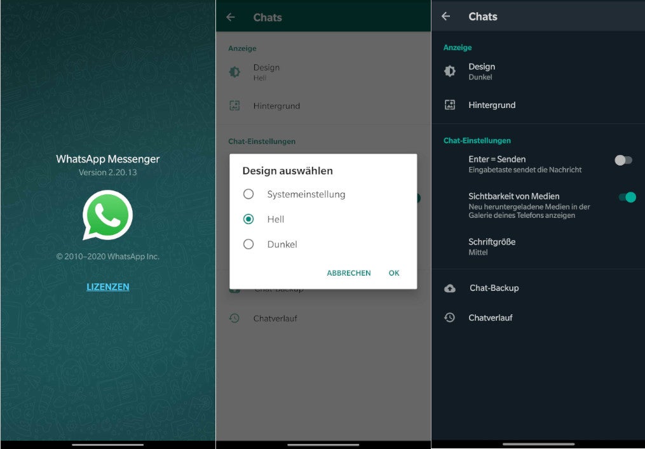Tap the WhatsApp logo on the about screen
The height and width of the screenshot is (449, 645).
coord(108,215)
